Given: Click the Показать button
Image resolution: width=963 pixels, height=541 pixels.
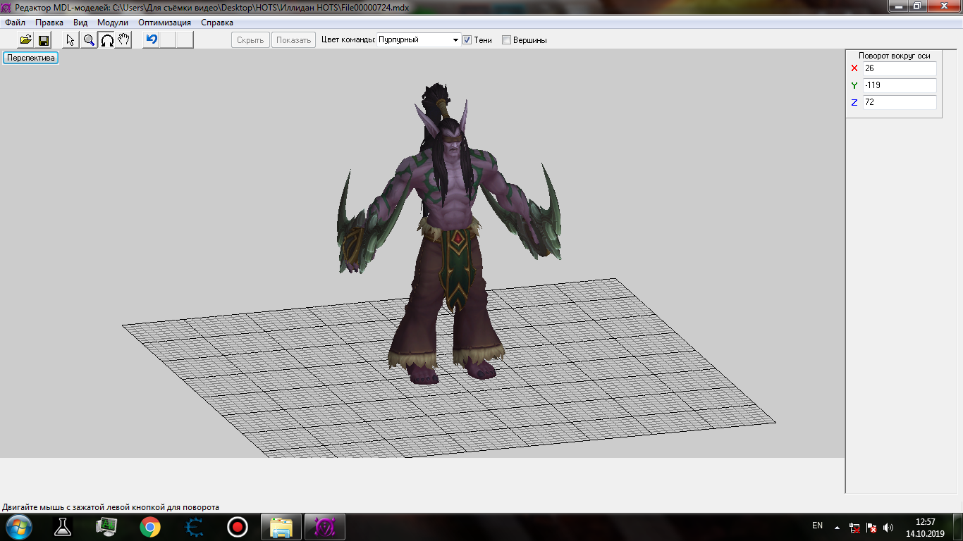Looking at the screenshot, I should (293, 40).
